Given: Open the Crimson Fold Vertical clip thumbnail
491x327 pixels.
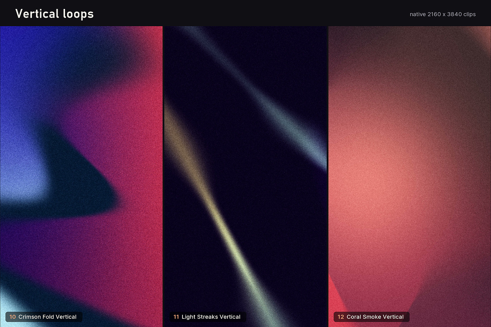Looking at the screenshot, I should point(81,177).
